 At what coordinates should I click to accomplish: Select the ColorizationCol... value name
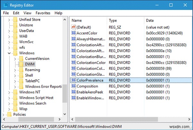(x=91, y=69)
